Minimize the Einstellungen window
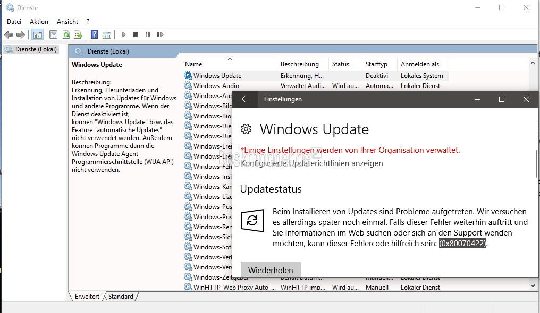This screenshot has height=313, width=540. pyautogui.click(x=477, y=99)
